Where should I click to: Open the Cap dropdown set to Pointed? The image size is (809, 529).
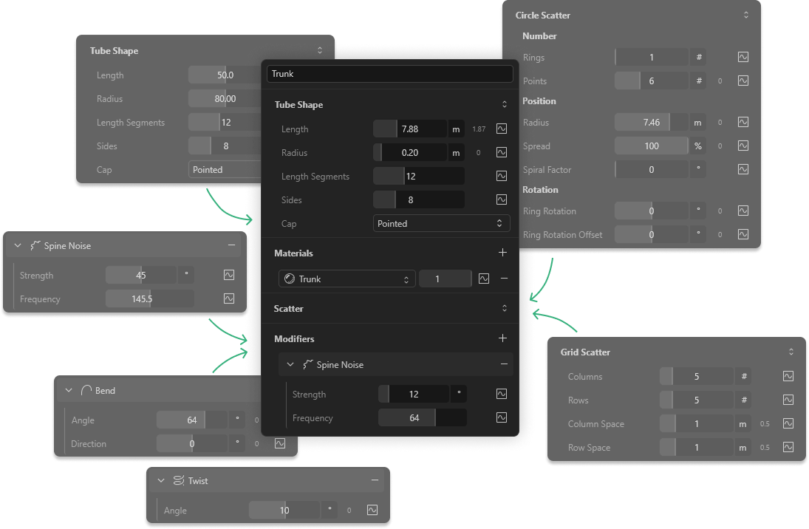click(440, 224)
